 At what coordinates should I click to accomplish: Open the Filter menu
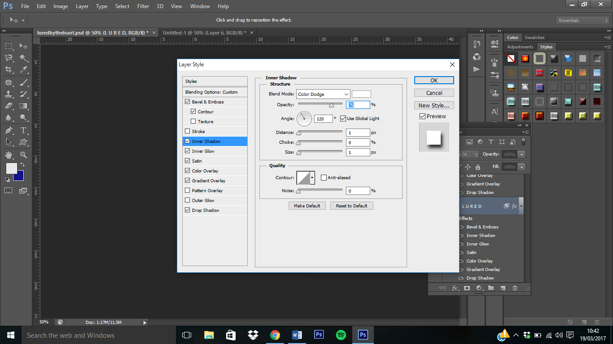(143, 6)
